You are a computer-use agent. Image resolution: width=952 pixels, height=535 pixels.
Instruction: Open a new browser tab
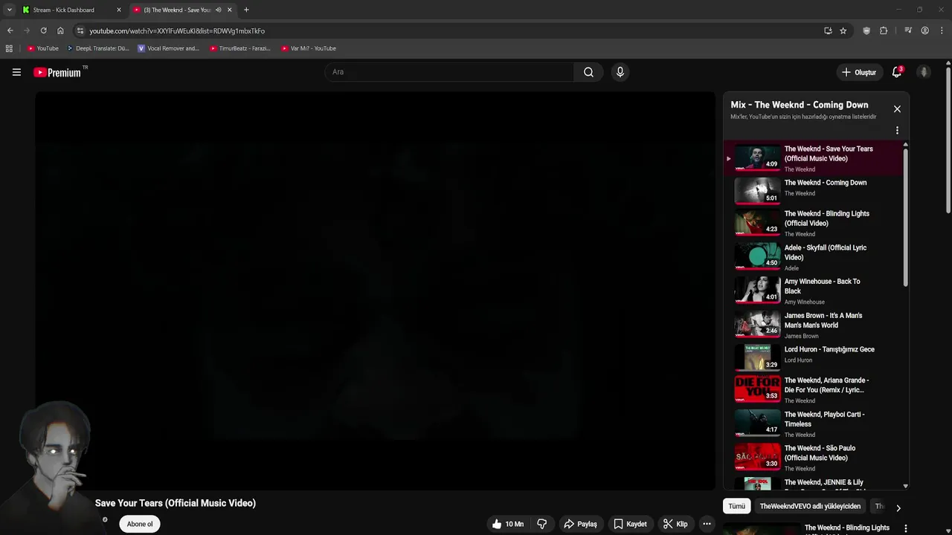(x=246, y=10)
